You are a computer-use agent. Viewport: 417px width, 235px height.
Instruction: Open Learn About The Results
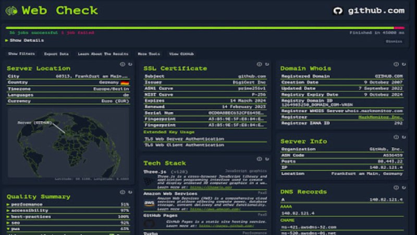coord(103,54)
